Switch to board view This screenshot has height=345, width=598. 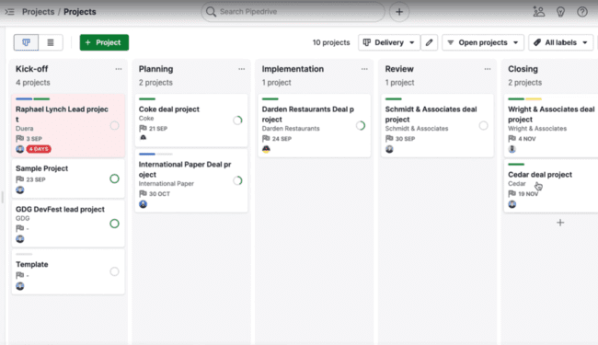click(x=26, y=42)
